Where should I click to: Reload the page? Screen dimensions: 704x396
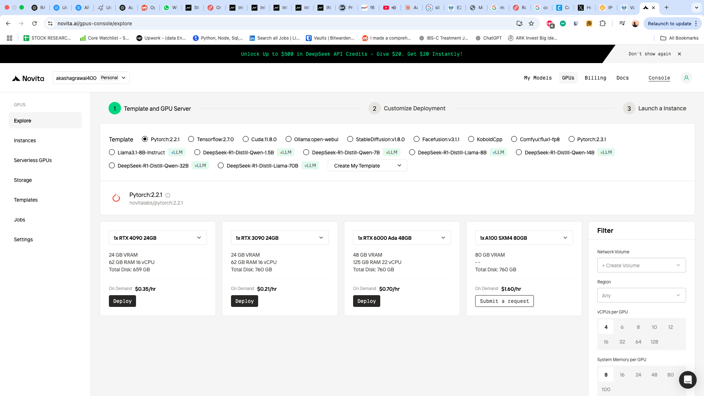(34, 23)
